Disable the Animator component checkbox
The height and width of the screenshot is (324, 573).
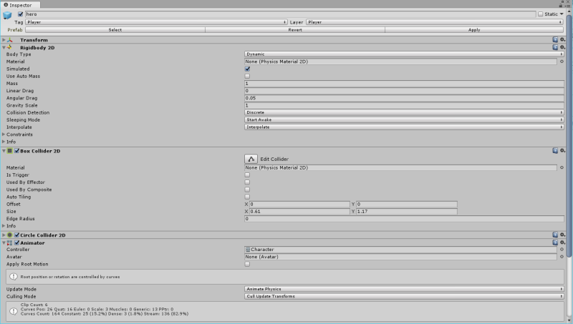16,242
